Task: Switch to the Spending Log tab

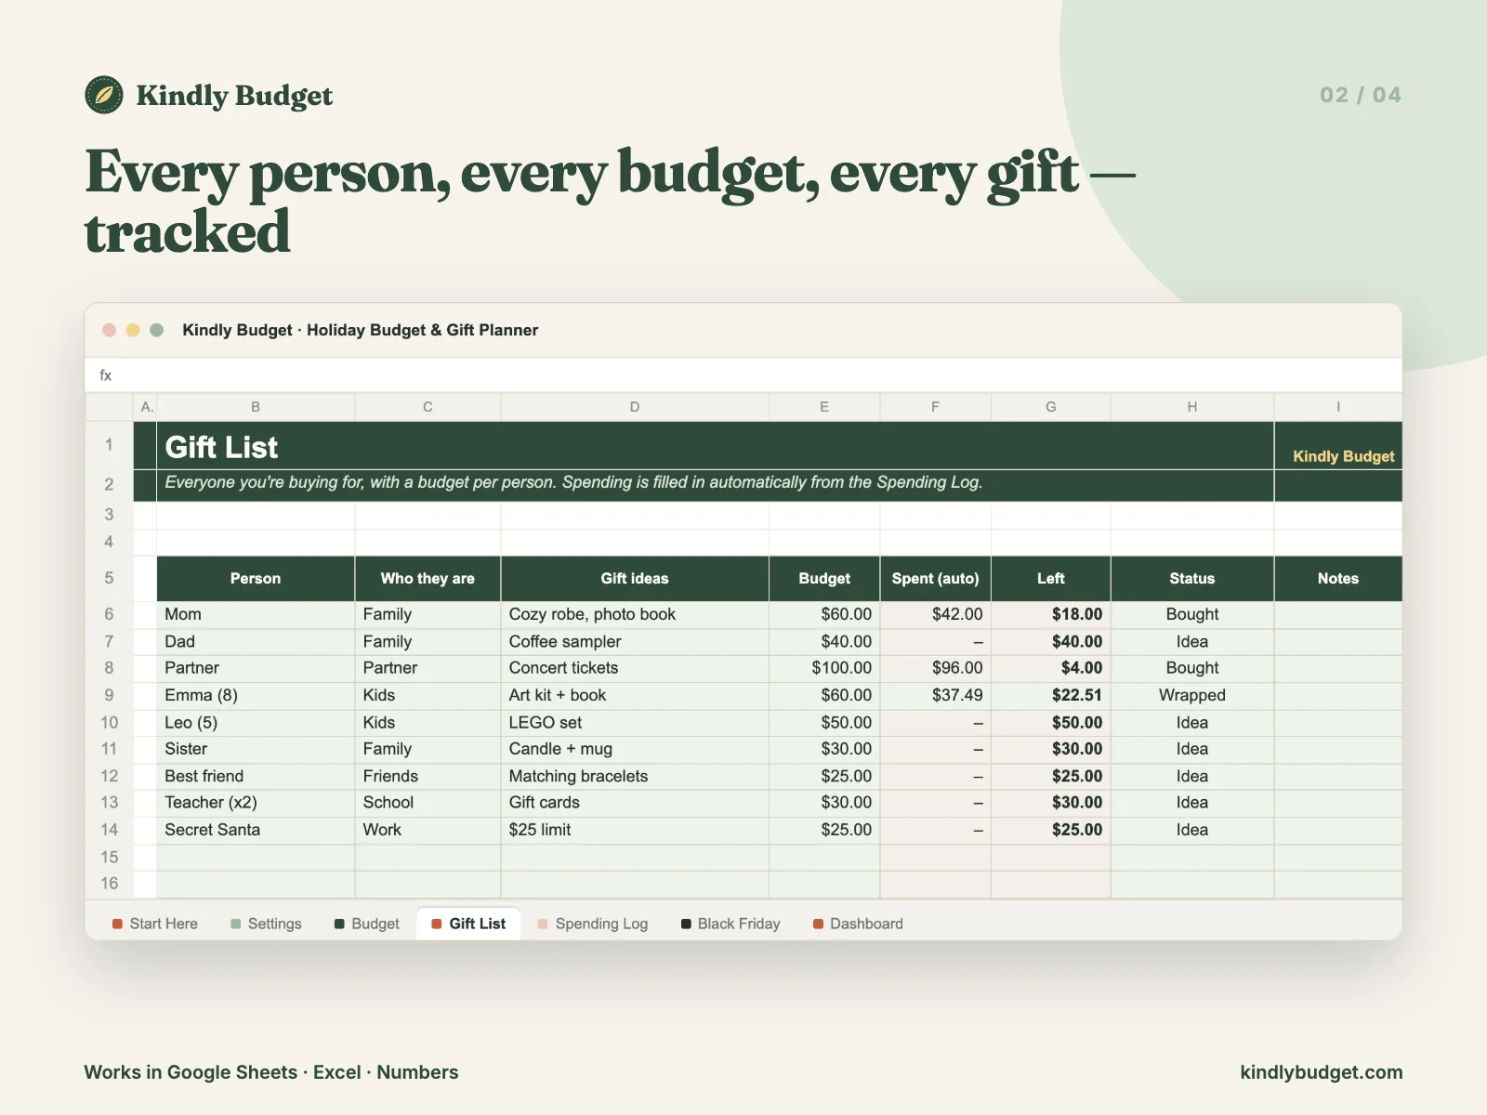Action: pos(593,924)
